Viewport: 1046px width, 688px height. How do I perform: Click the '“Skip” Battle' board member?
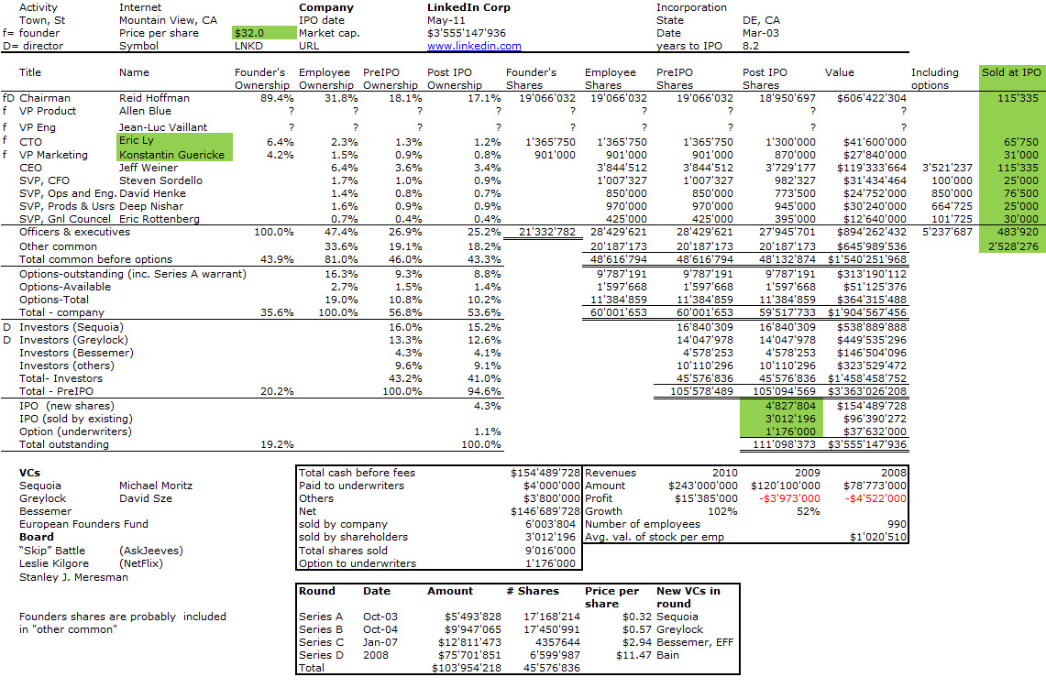coord(52,551)
